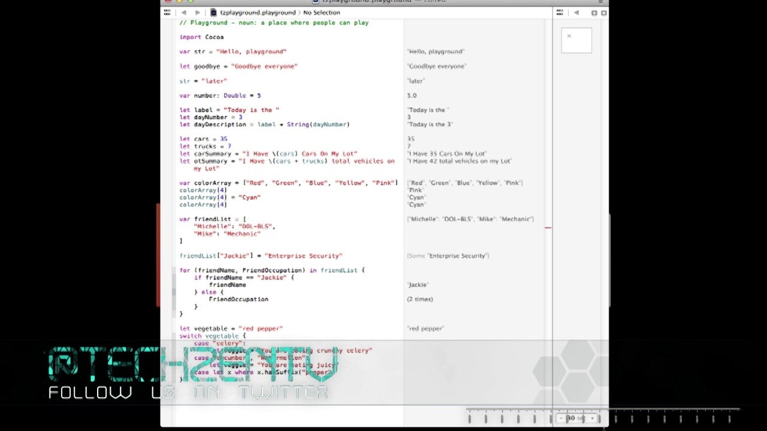Click the let trucks = 7 line
The height and width of the screenshot is (431, 767).
pyautogui.click(x=205, y=146)
